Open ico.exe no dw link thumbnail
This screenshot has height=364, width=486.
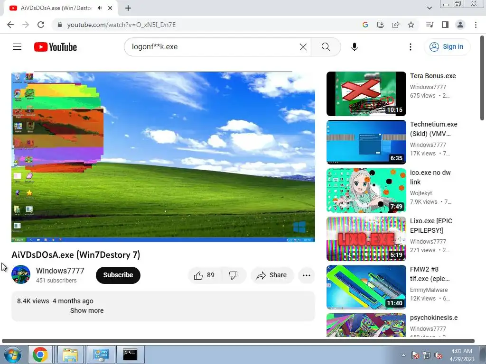click(366, 191)
